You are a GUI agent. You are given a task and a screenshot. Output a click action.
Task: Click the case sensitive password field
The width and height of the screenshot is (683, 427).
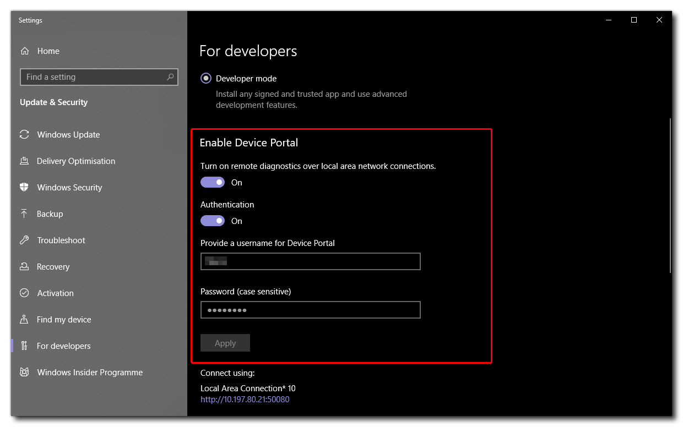tap(310, 310)
